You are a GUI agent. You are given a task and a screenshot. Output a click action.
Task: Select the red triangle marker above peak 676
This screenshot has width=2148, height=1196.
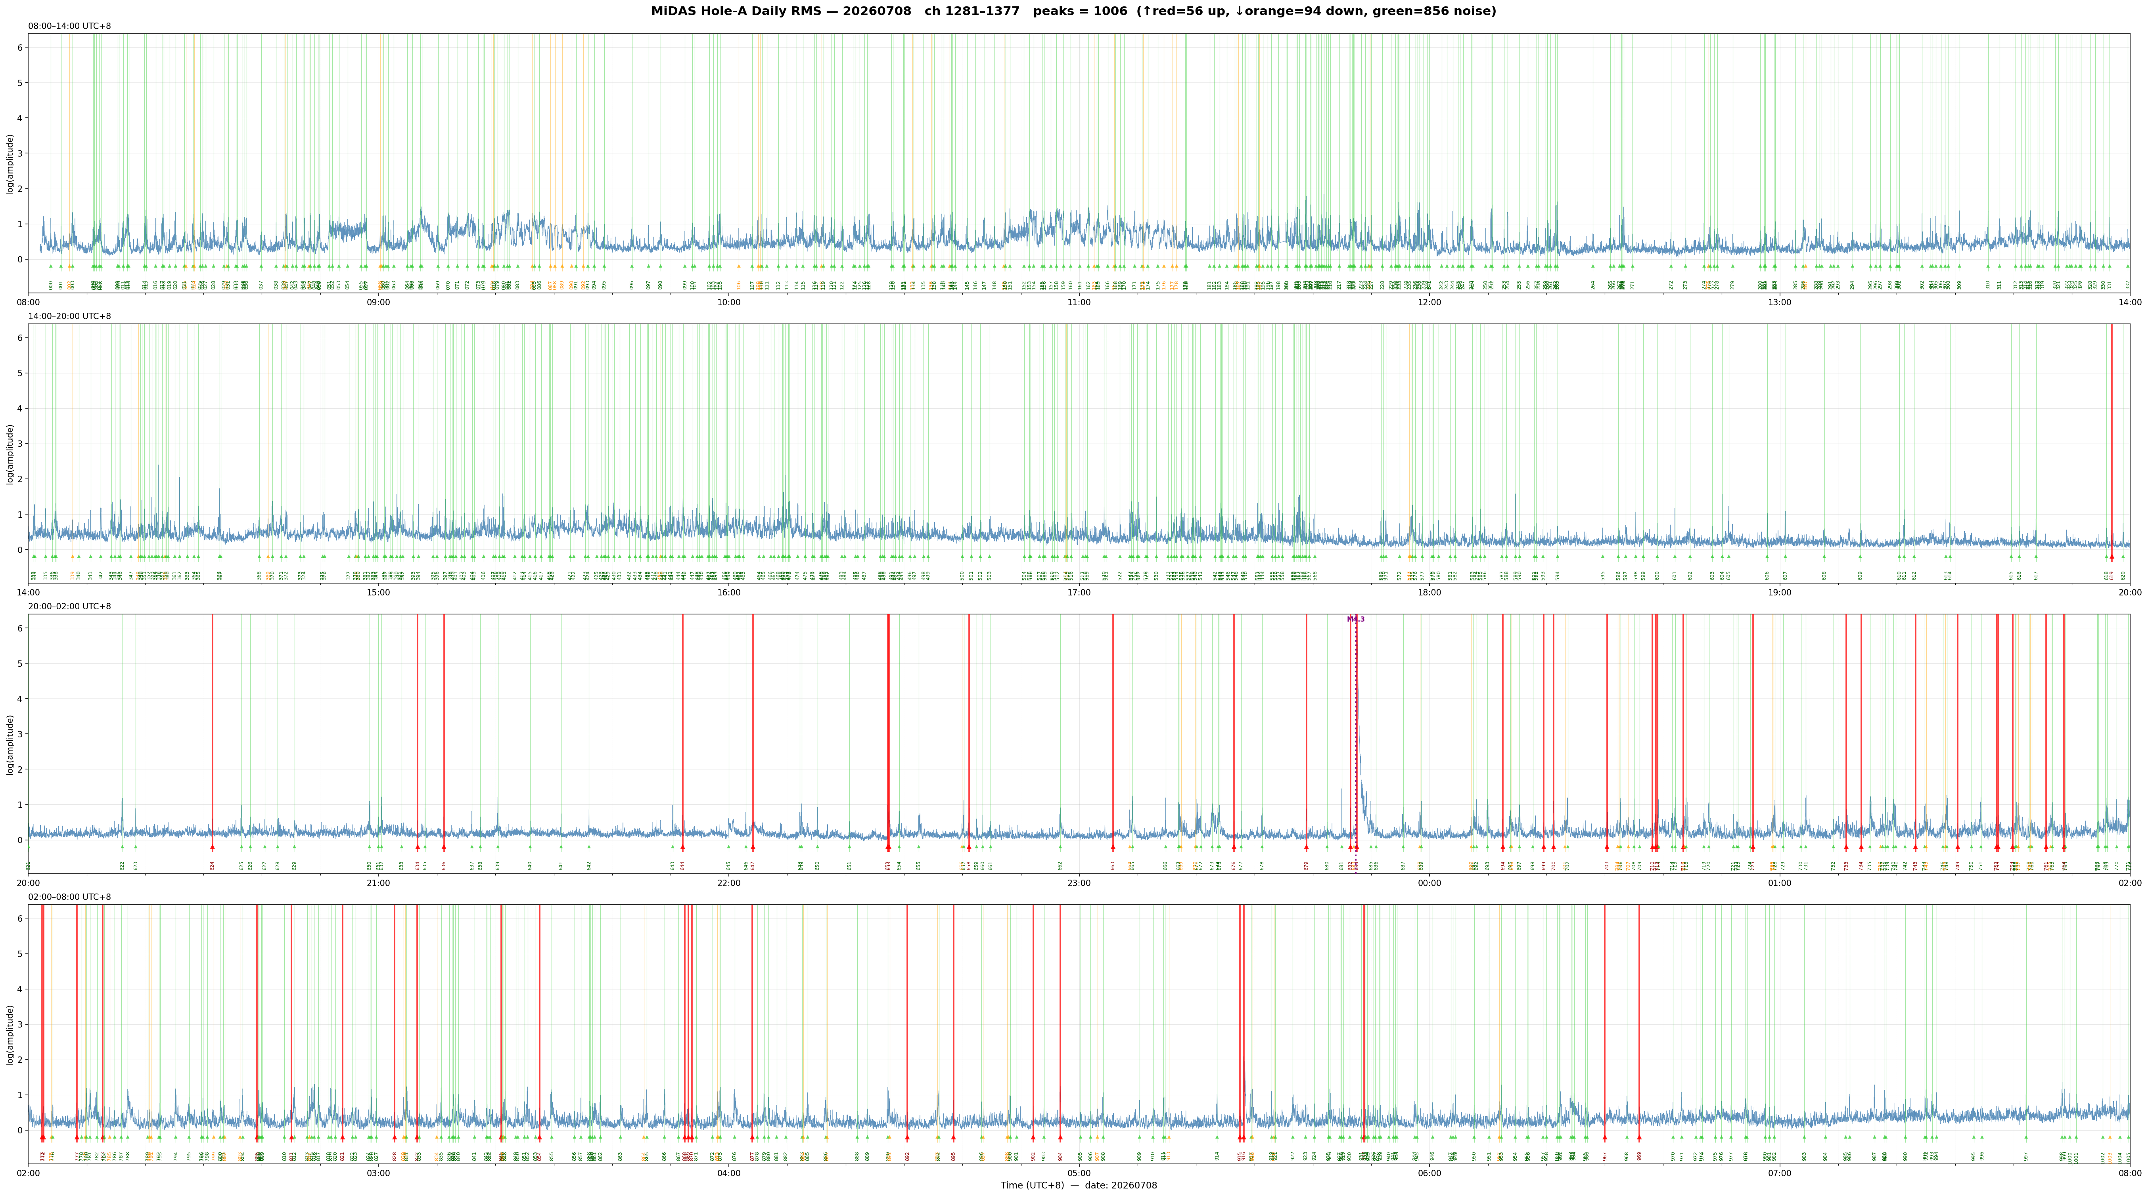pyautogui.click(x=1234, y=847)
